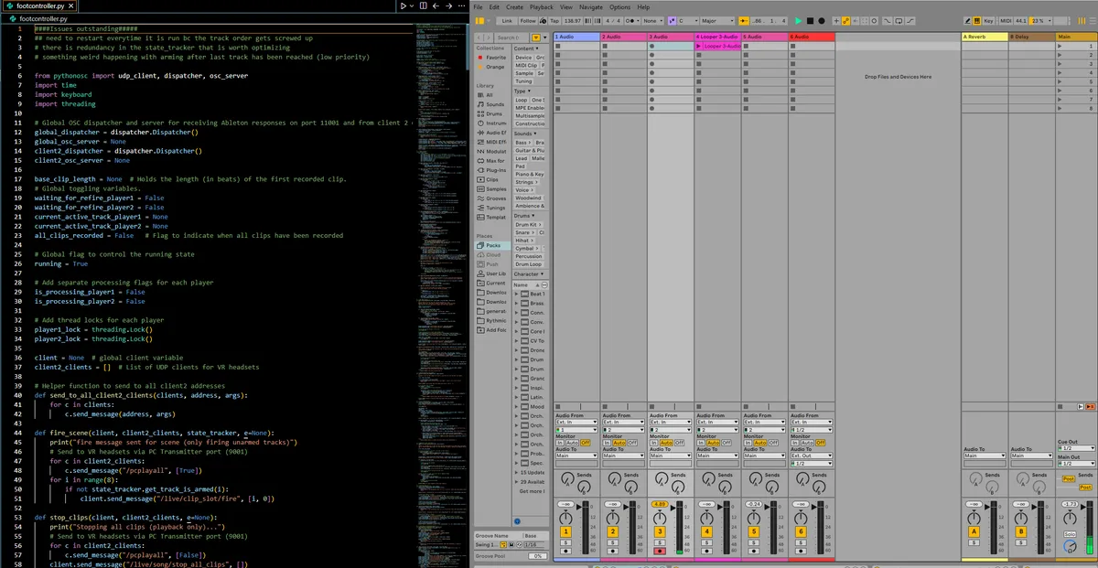
Task: Open User Library under Places
Action: click(492, 273)
